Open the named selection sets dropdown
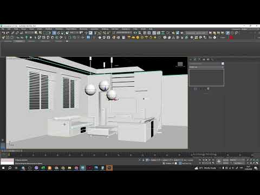 [x=125, y=33]
